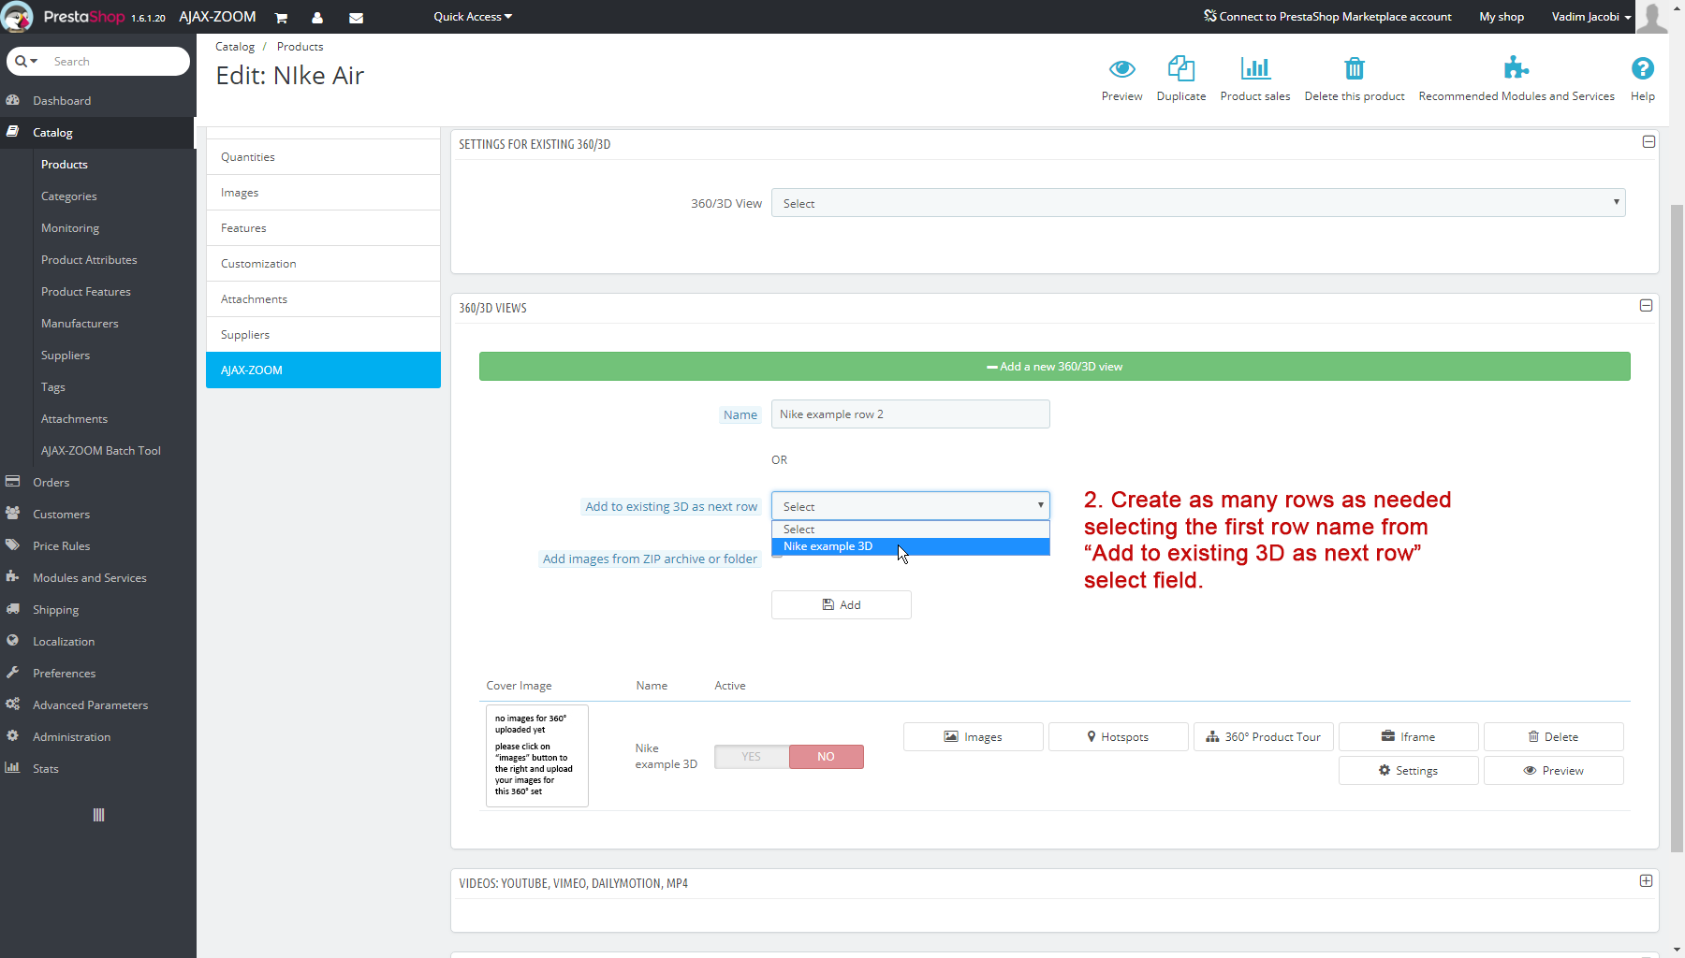
Task: Click the Delete button for the 3D view
Action: 1554,737
